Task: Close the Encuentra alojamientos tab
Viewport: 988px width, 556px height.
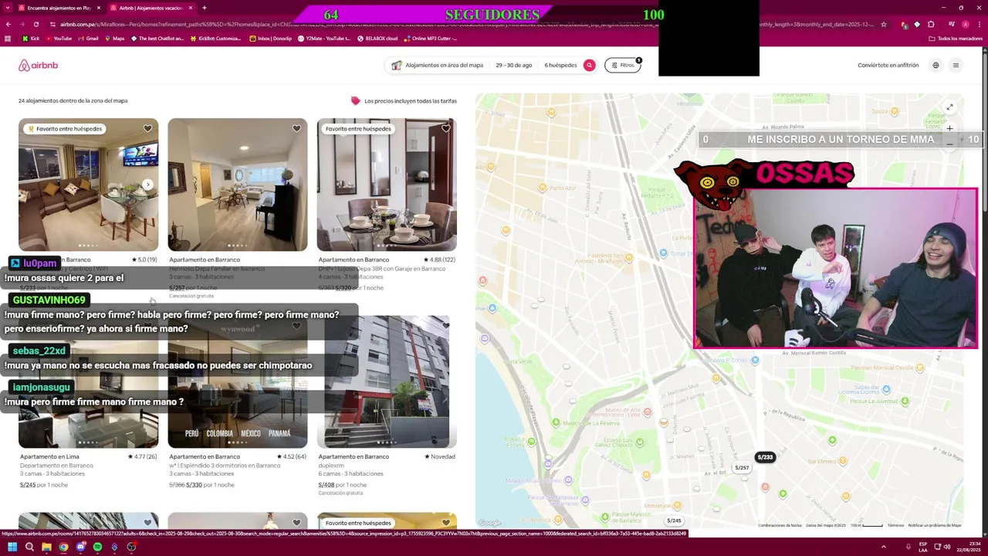Action: point(97,8)
